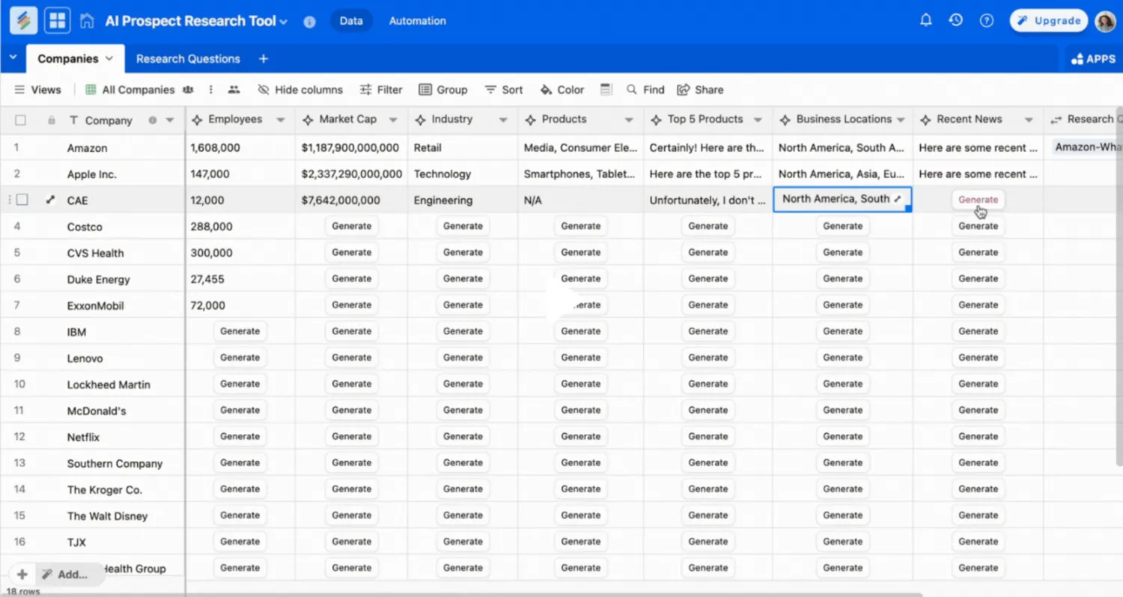Open help question mark icon
The height and width of the screenshot is (597, 1123).
(987, 21)
